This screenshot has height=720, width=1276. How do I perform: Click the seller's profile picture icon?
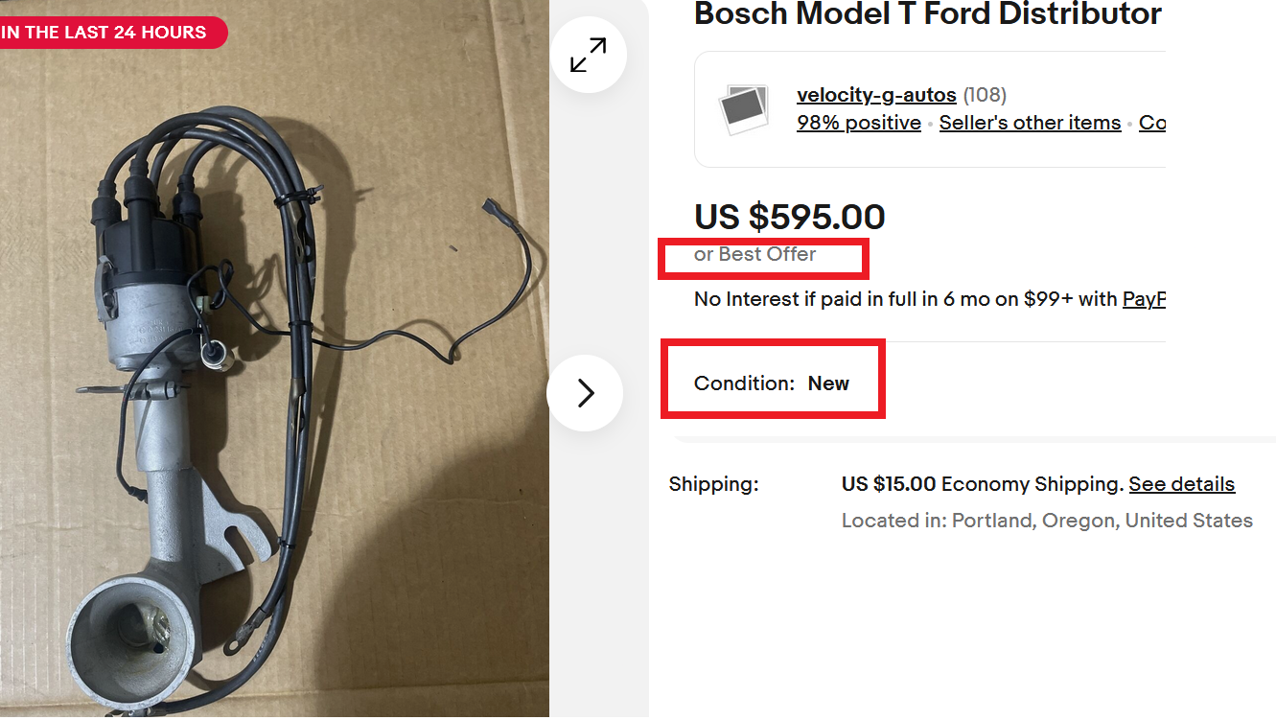(x=744, y=108)
